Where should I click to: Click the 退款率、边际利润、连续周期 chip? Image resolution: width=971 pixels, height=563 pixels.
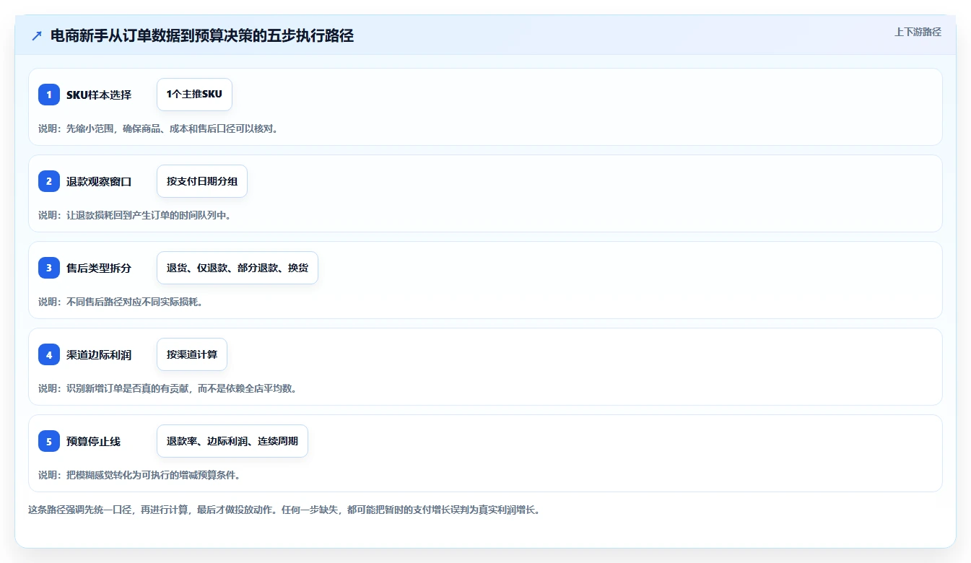[232, 441]
